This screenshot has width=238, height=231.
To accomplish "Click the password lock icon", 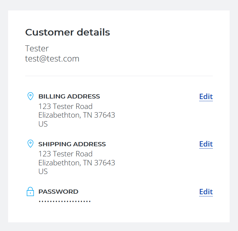I will pyautogui.click(x=30, y=192).
